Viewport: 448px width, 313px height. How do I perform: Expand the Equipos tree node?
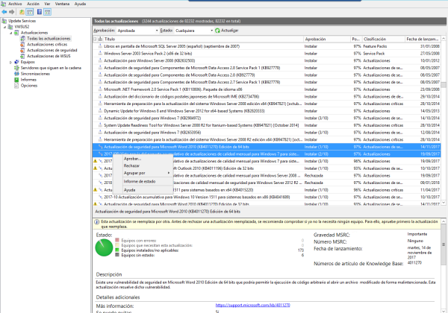(10, 62)
